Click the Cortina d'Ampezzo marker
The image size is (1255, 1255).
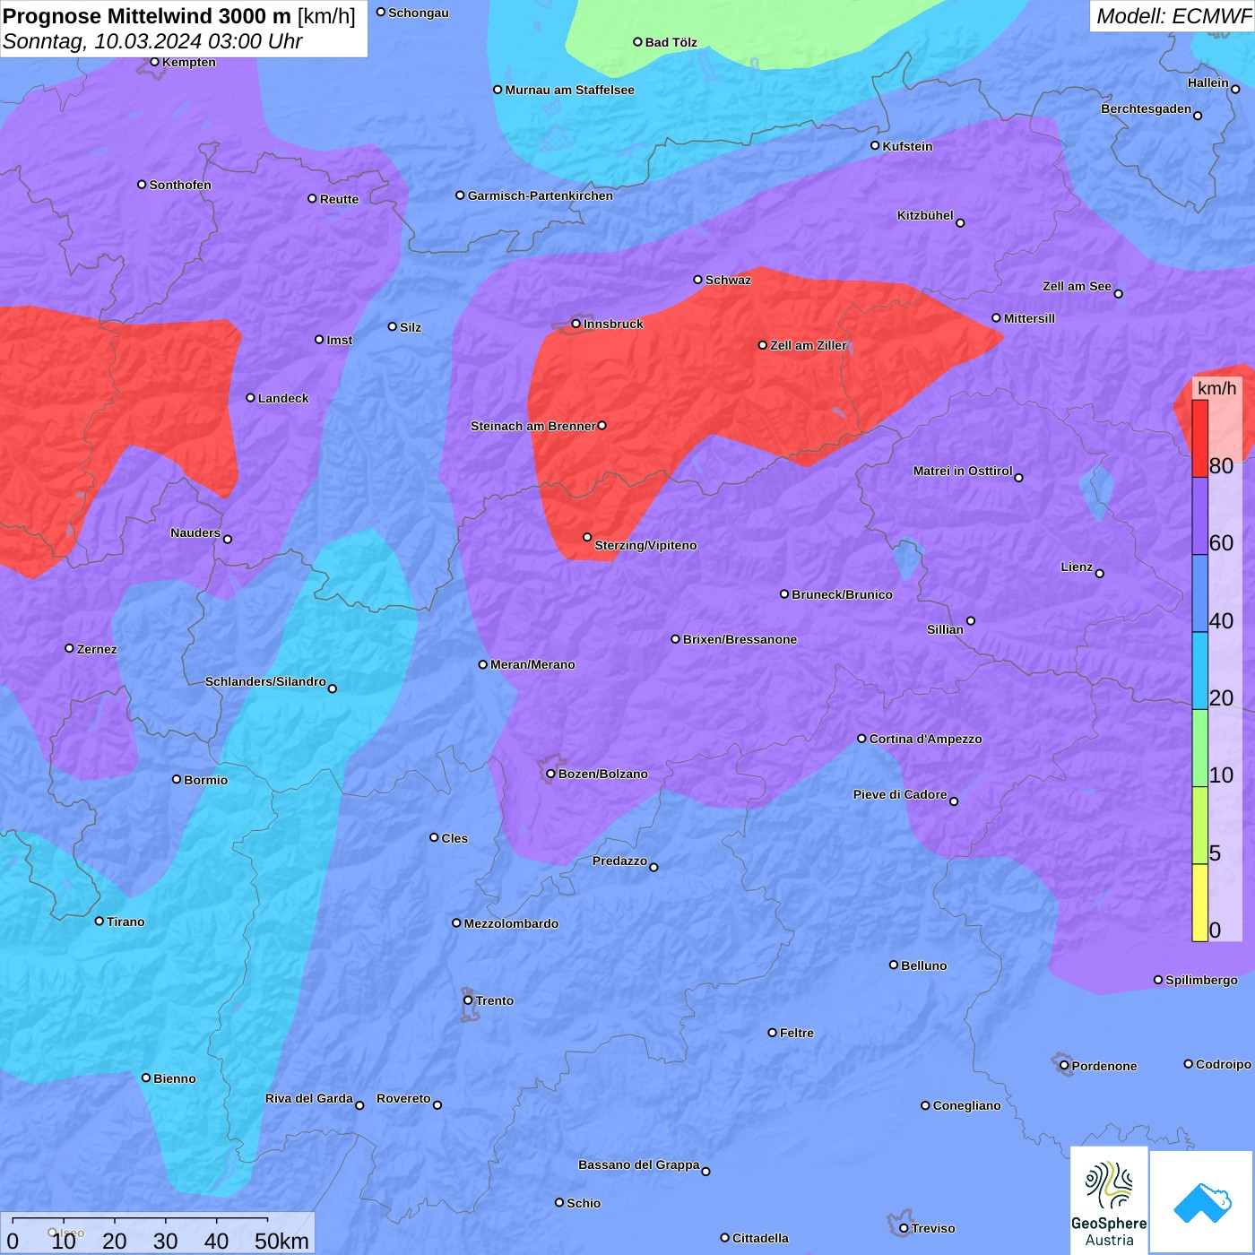pyautogui.click(x=862, y=739)
